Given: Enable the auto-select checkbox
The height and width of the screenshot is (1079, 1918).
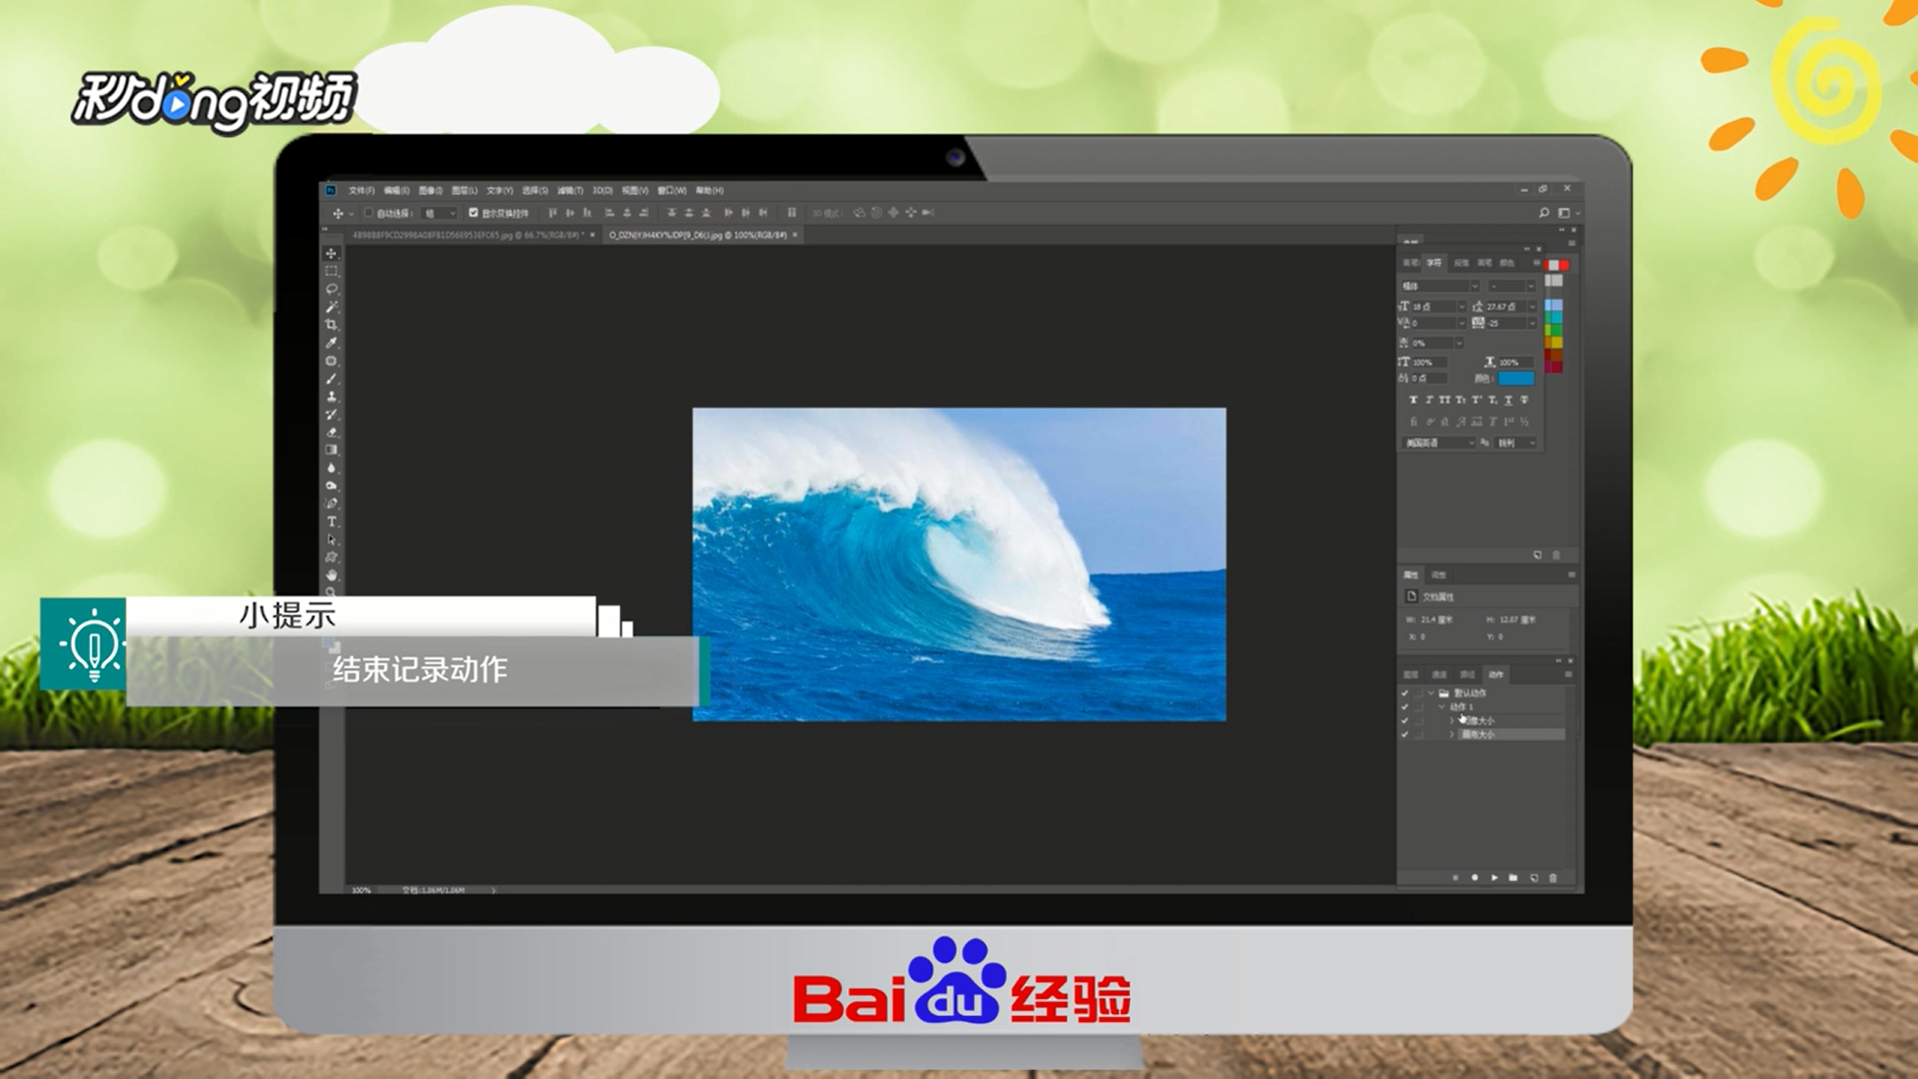Looking at the screenshot, I should point(368,213).
